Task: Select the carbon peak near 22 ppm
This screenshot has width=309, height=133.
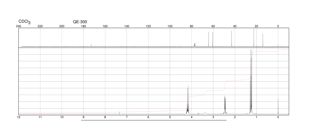Action: coord(254,38)
